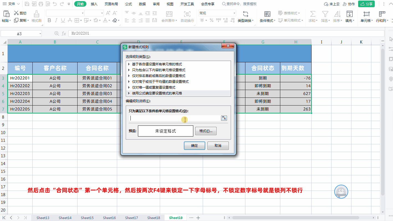Click the fx insert function icon
Screen dimensions: 393x221
[64, 34]
